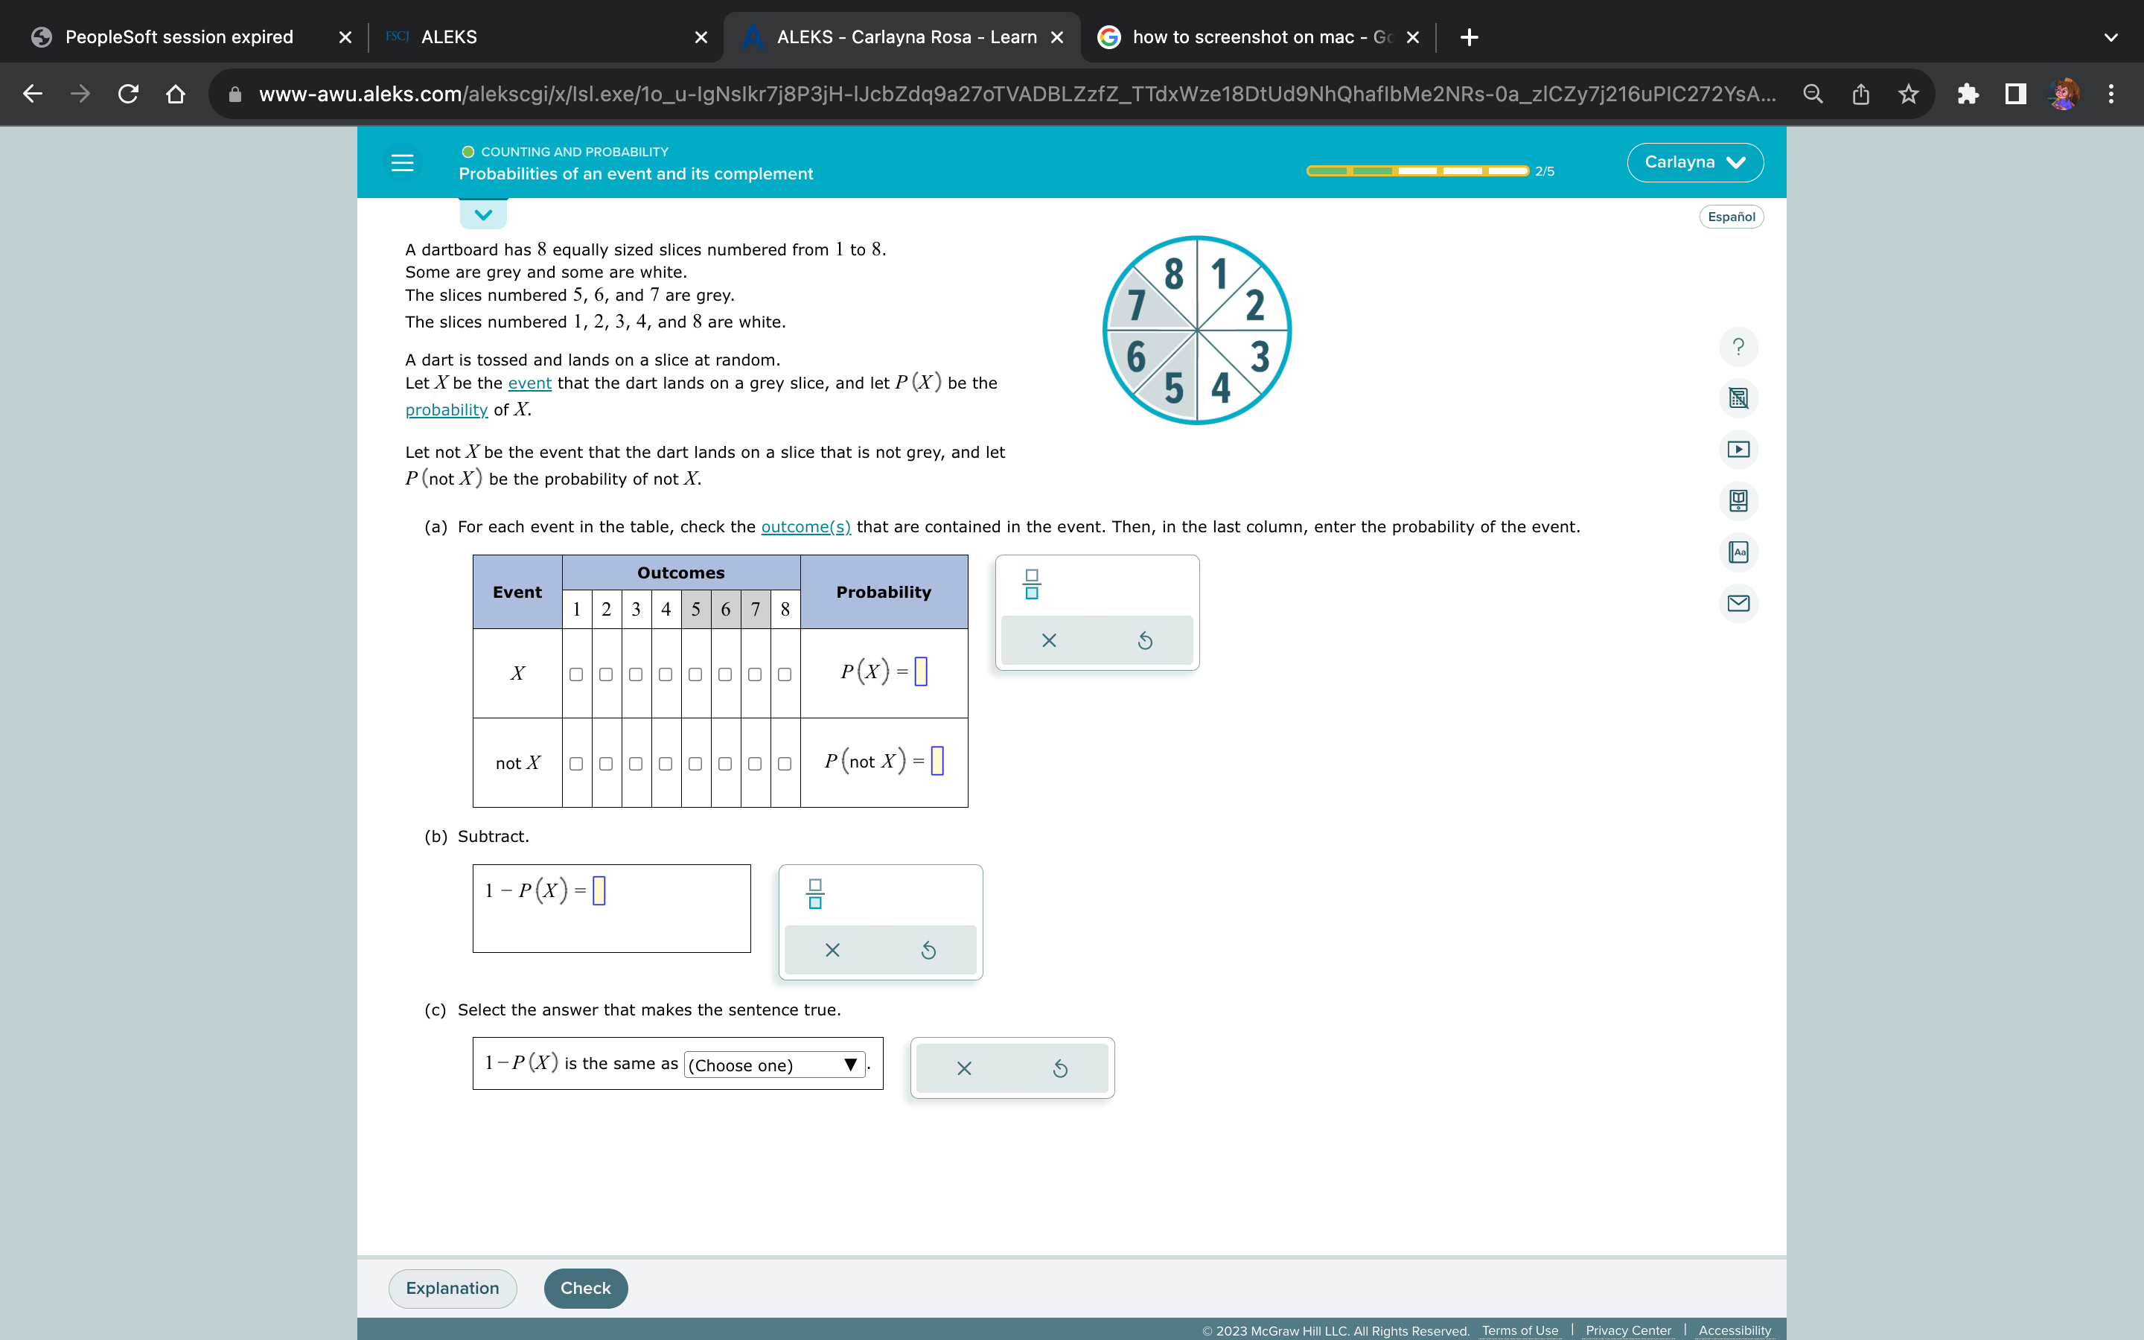2144x1340 pixels.
Task: Open the lesson video player icon
Action: (1738, 450)
